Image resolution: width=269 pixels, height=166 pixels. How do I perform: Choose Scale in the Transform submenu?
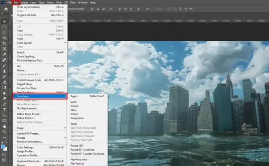(87, 102)
